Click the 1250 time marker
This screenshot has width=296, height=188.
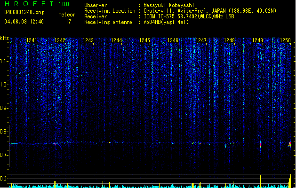(x=286, y=40)
